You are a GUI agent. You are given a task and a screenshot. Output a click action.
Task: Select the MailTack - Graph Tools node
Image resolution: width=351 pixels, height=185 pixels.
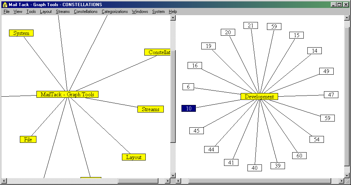[67, 94]
